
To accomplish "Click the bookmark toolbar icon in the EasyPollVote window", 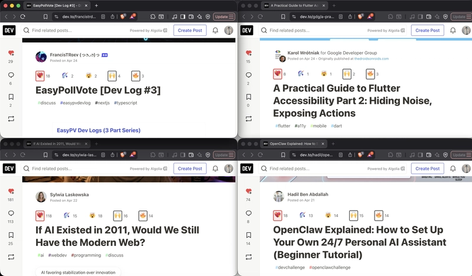I will (45, 17).
